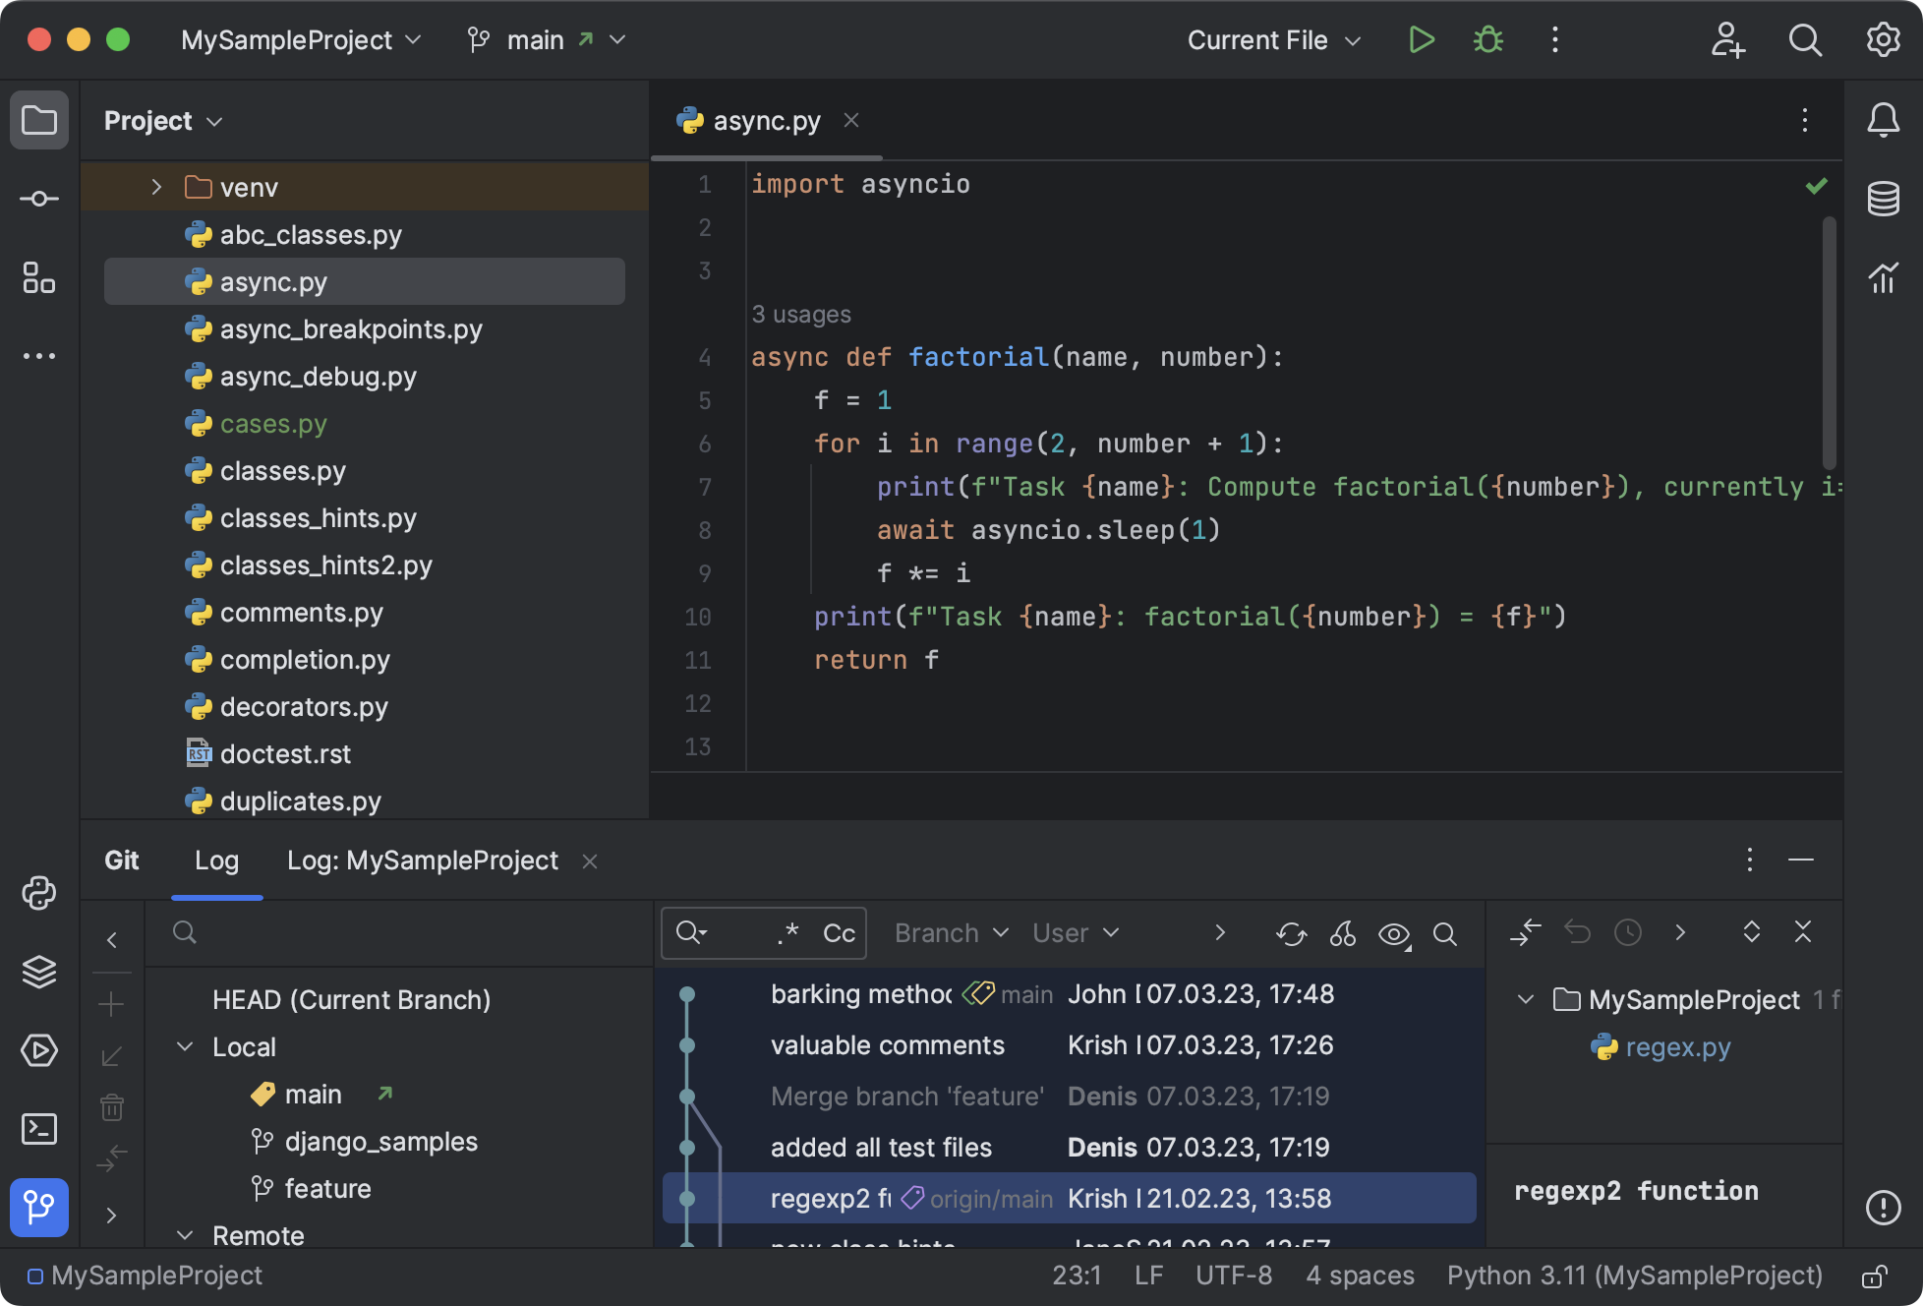Select the Git tab in bottom panel
The height and width of the screenshot is (1306, 1923).
pyautogui.click(x=121, y=860)
